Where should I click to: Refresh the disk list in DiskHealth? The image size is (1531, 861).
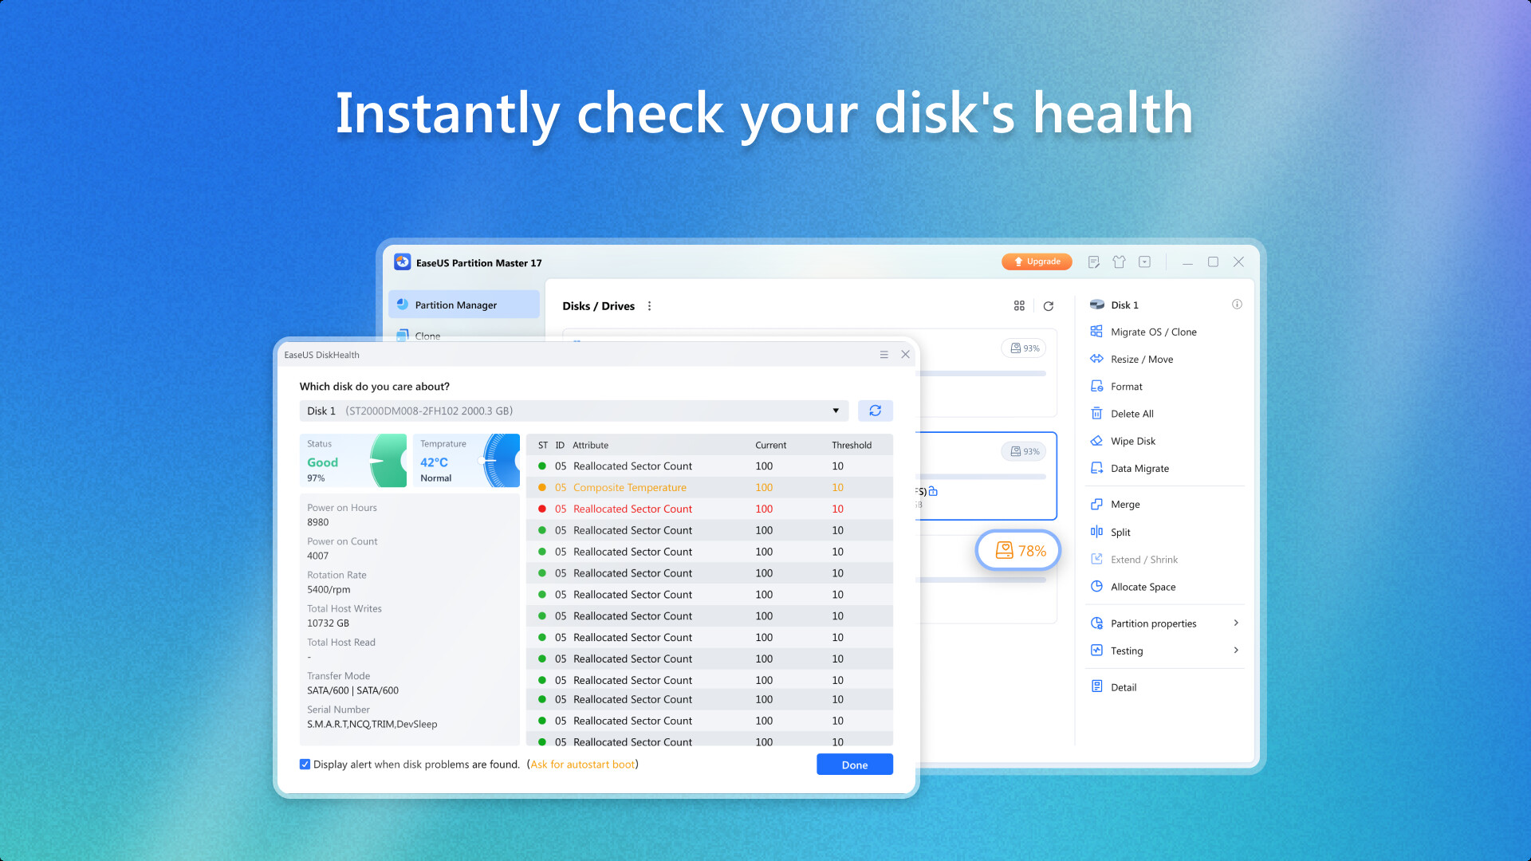tap(876, 410)
